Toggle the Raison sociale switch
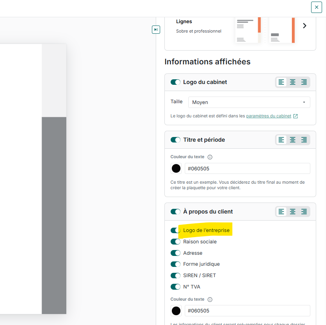 (175, 242)
